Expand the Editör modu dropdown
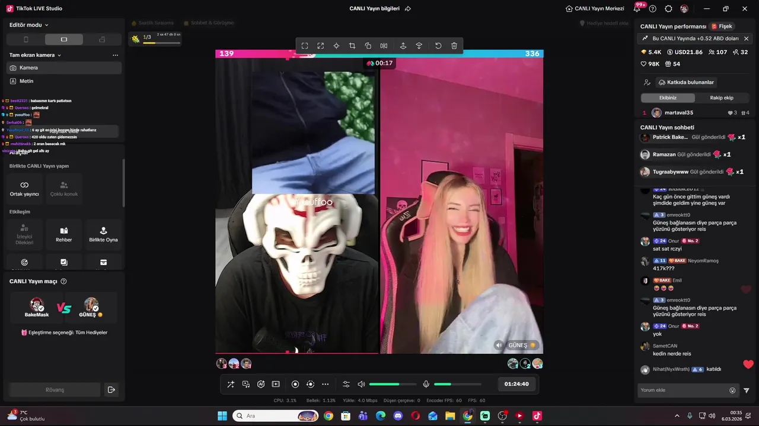 [29, 25]
